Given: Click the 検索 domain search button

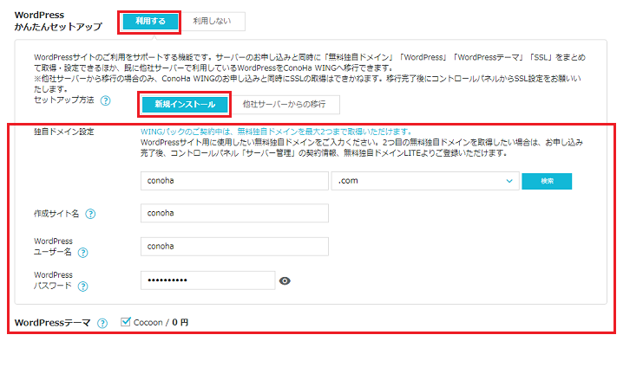Looking at the screenshot, I should pyautogui.click(x=547, y=181).
